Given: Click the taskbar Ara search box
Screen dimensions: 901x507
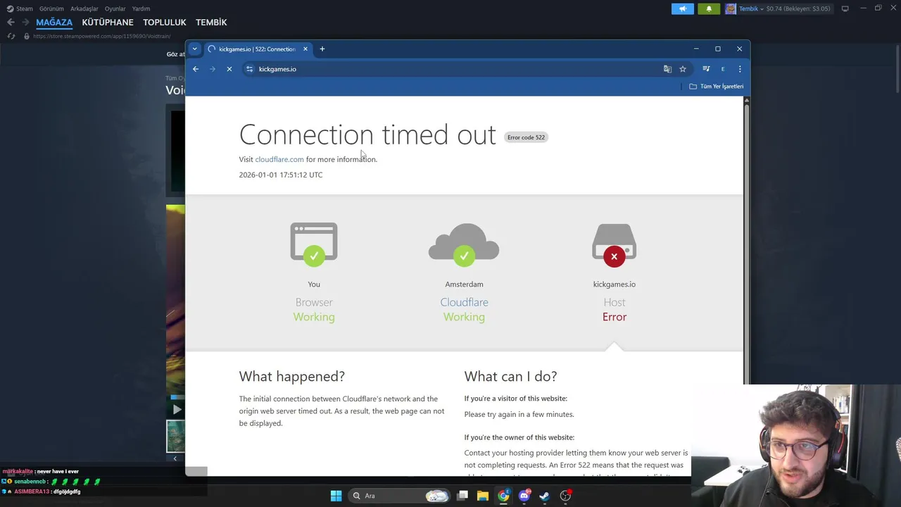Looking at the screenshot, I should tap(399, 496).
